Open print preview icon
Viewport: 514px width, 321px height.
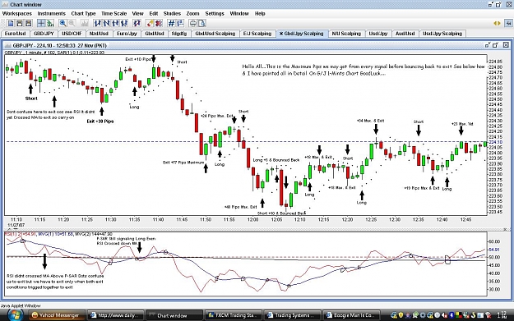[x=201, y=23]
